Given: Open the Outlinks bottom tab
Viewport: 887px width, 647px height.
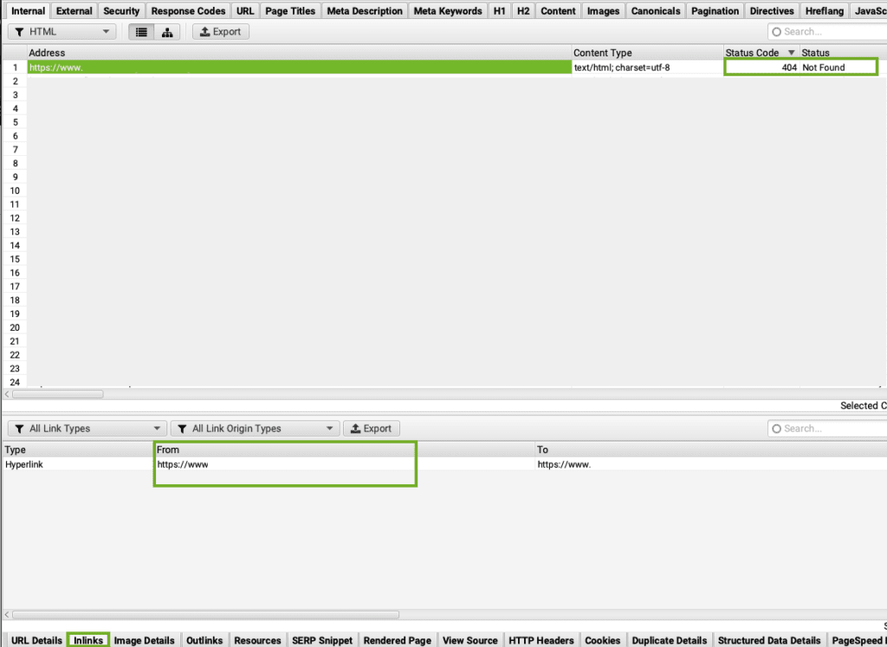Looking at the screenshot, I should point(204,640).
